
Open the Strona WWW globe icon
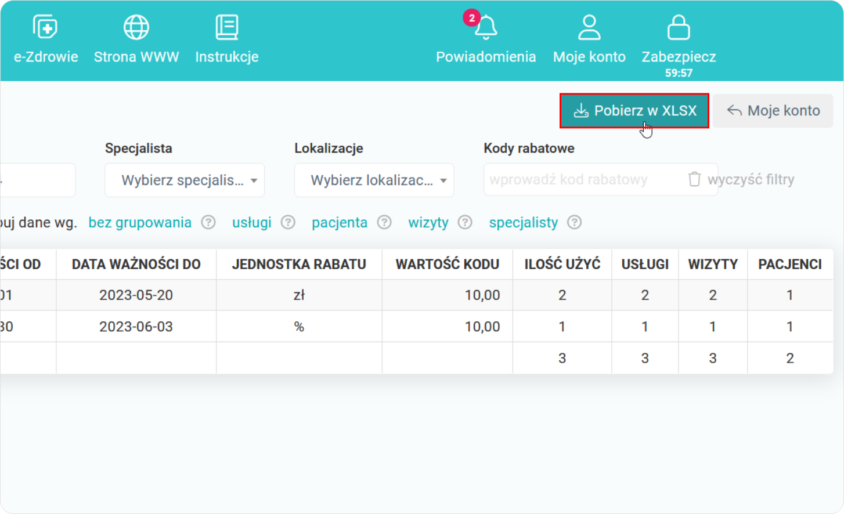(136, 27)
